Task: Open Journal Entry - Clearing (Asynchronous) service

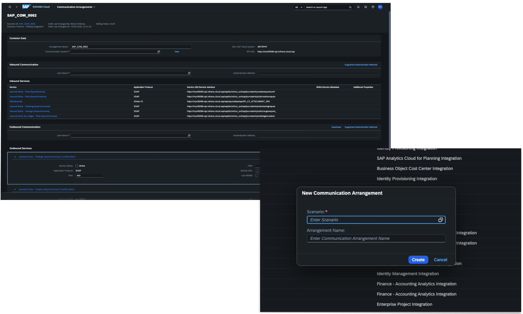Action: pos(30,107)
